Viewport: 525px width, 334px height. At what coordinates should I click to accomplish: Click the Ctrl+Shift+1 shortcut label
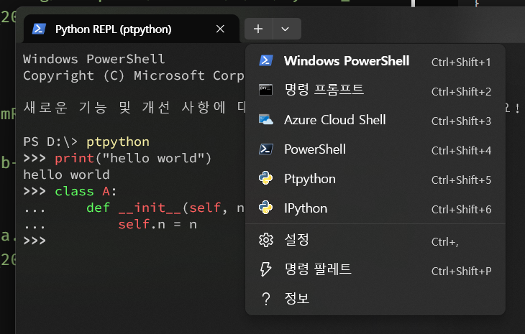461,62
